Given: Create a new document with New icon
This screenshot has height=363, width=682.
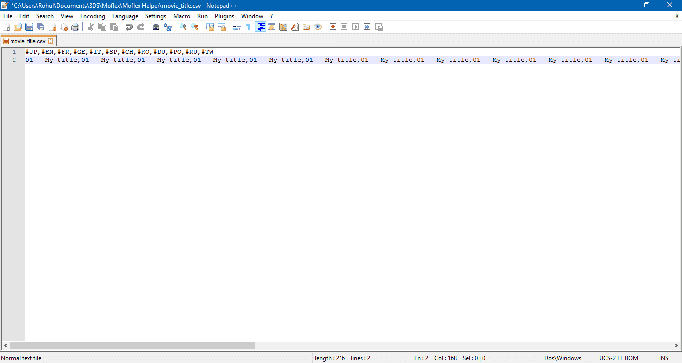Looking at the screenshot, I should (x=6, y=27).
